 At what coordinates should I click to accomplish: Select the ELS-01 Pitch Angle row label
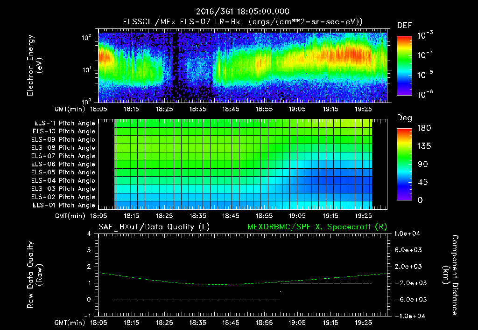pos(64,205)
